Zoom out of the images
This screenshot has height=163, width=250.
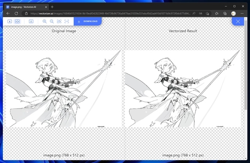tap(52, 21)
